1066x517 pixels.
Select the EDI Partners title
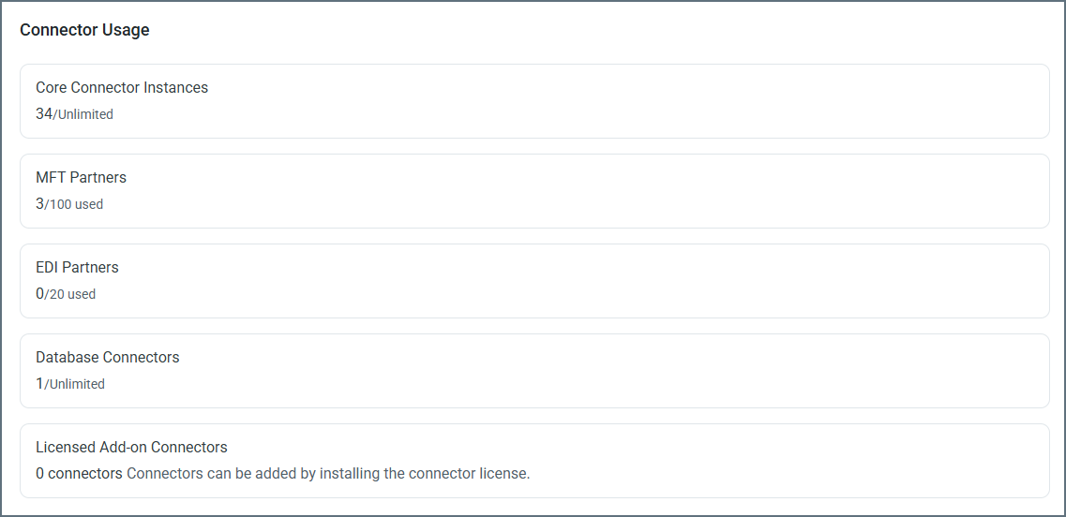pos(77,267)
